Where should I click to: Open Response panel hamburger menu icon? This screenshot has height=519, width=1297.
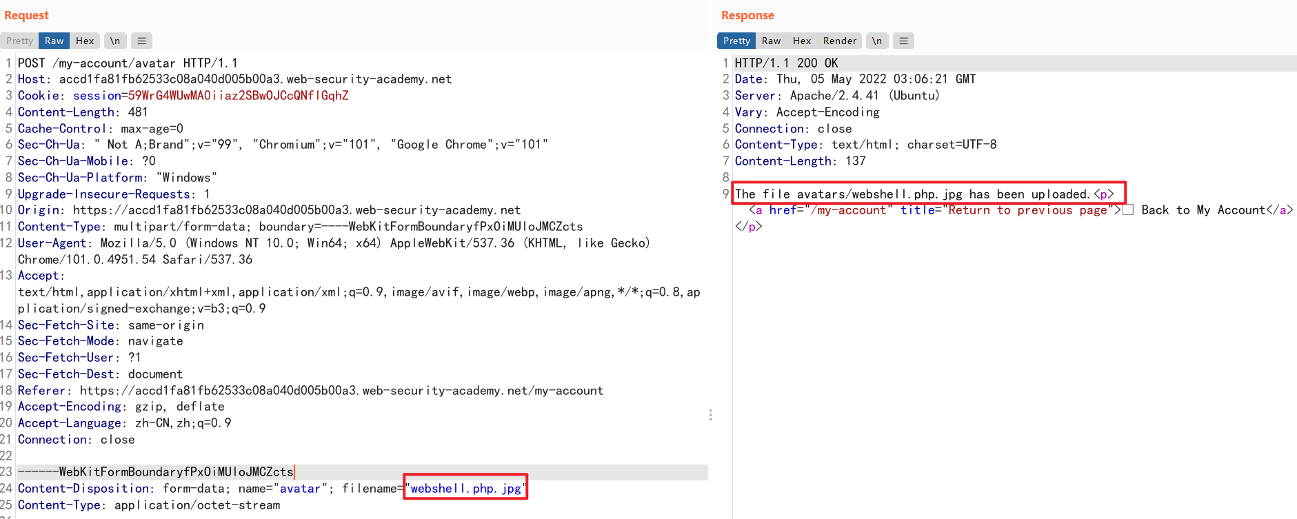pyautogui.click(x=903, y=41)
